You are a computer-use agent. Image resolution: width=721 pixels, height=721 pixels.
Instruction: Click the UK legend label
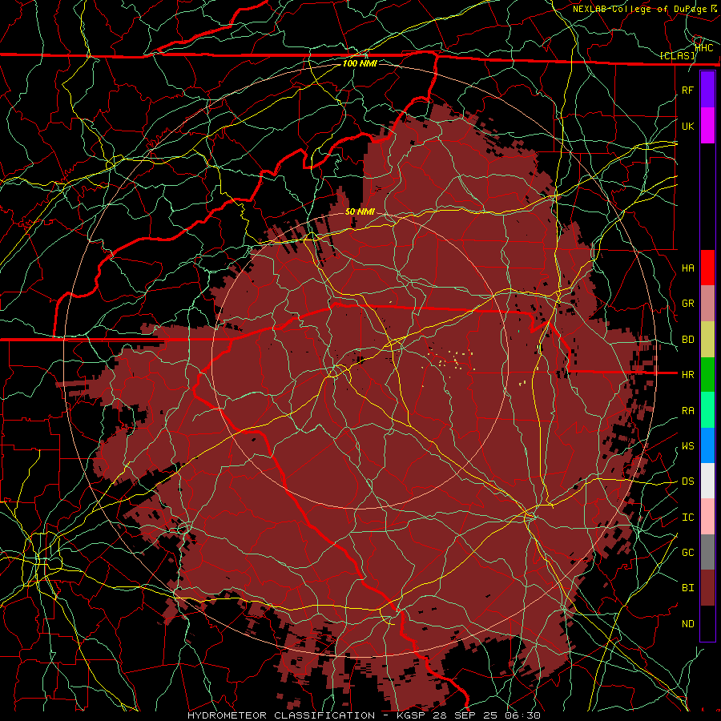[x=687, y=126]
